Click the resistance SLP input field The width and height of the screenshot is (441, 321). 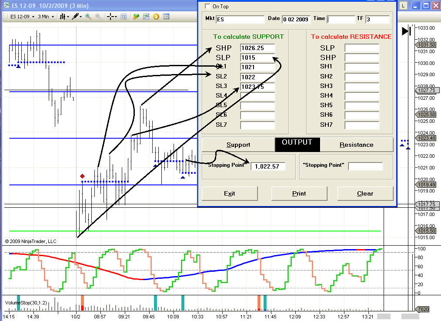click(362, 48)
